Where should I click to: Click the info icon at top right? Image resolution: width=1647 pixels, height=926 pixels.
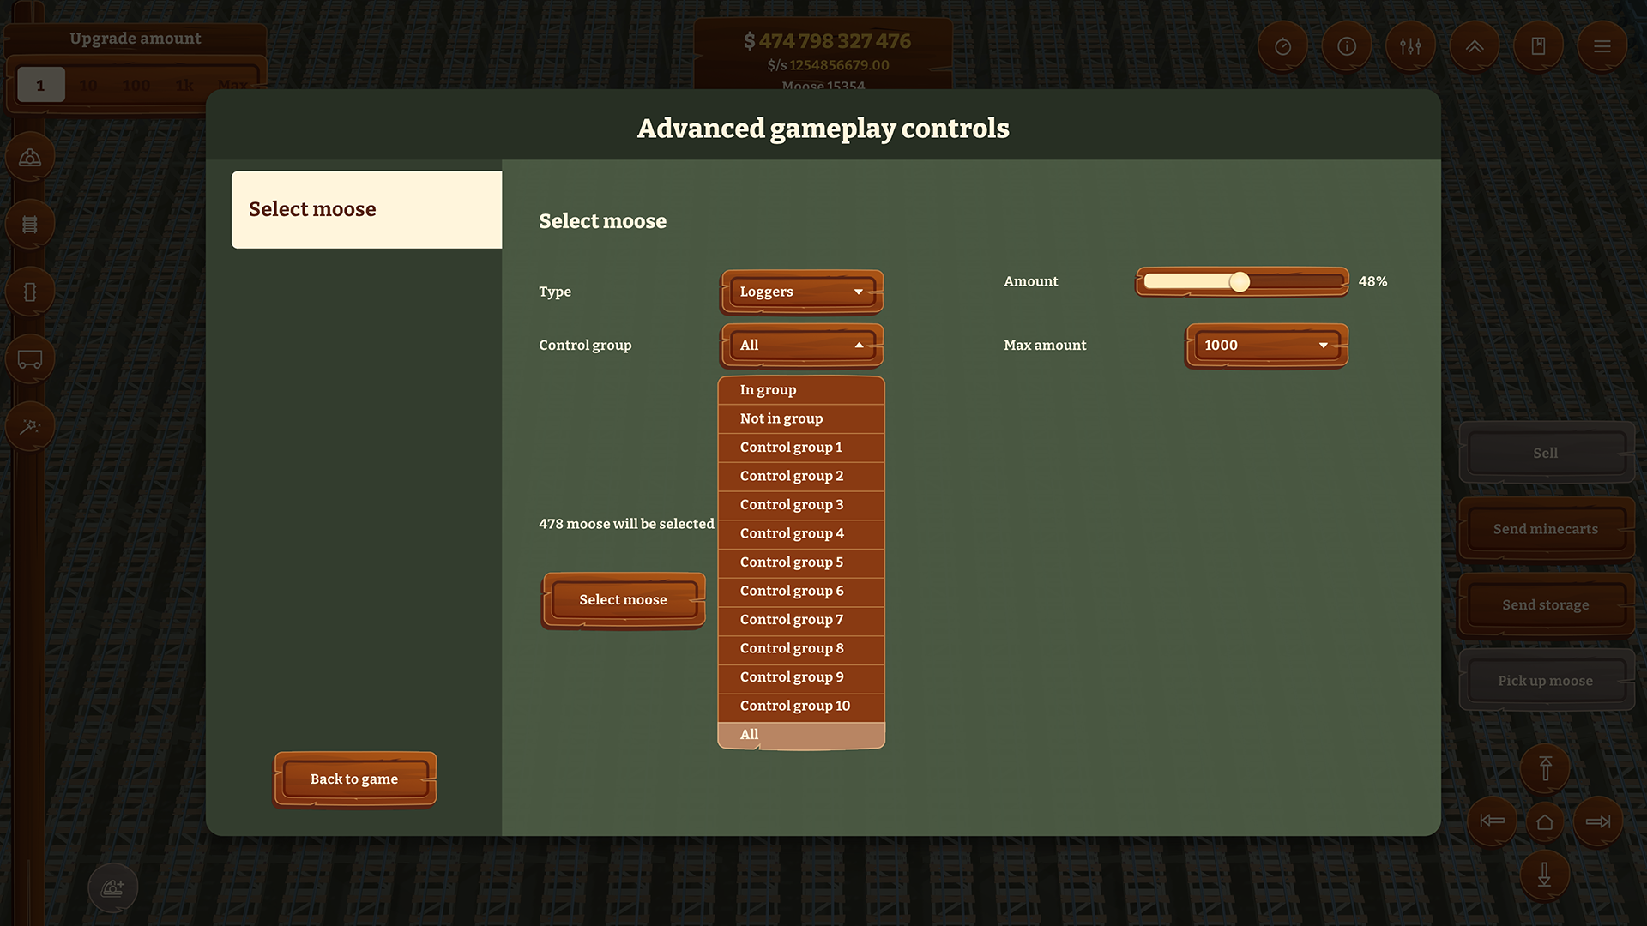[1346, 46]
